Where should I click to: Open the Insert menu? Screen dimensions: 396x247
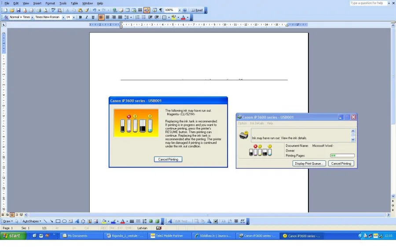pos(37,3)
